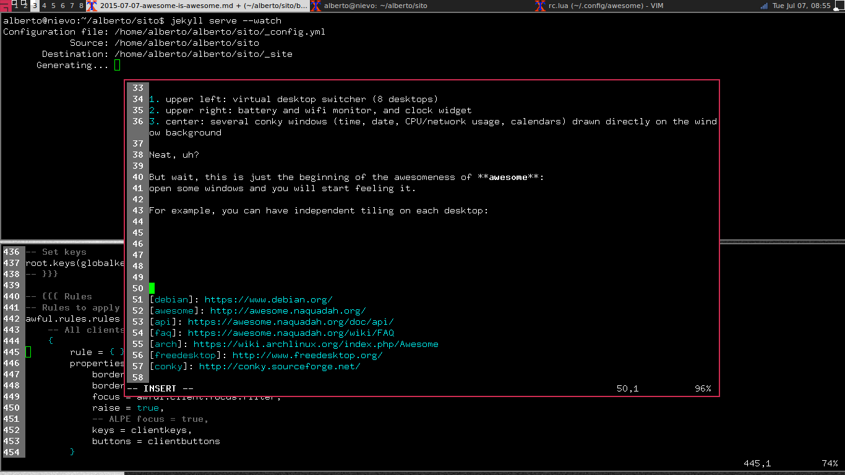Click the [api] link awesome.naquadah.org/doc/api/

click(x=291, y=322)
